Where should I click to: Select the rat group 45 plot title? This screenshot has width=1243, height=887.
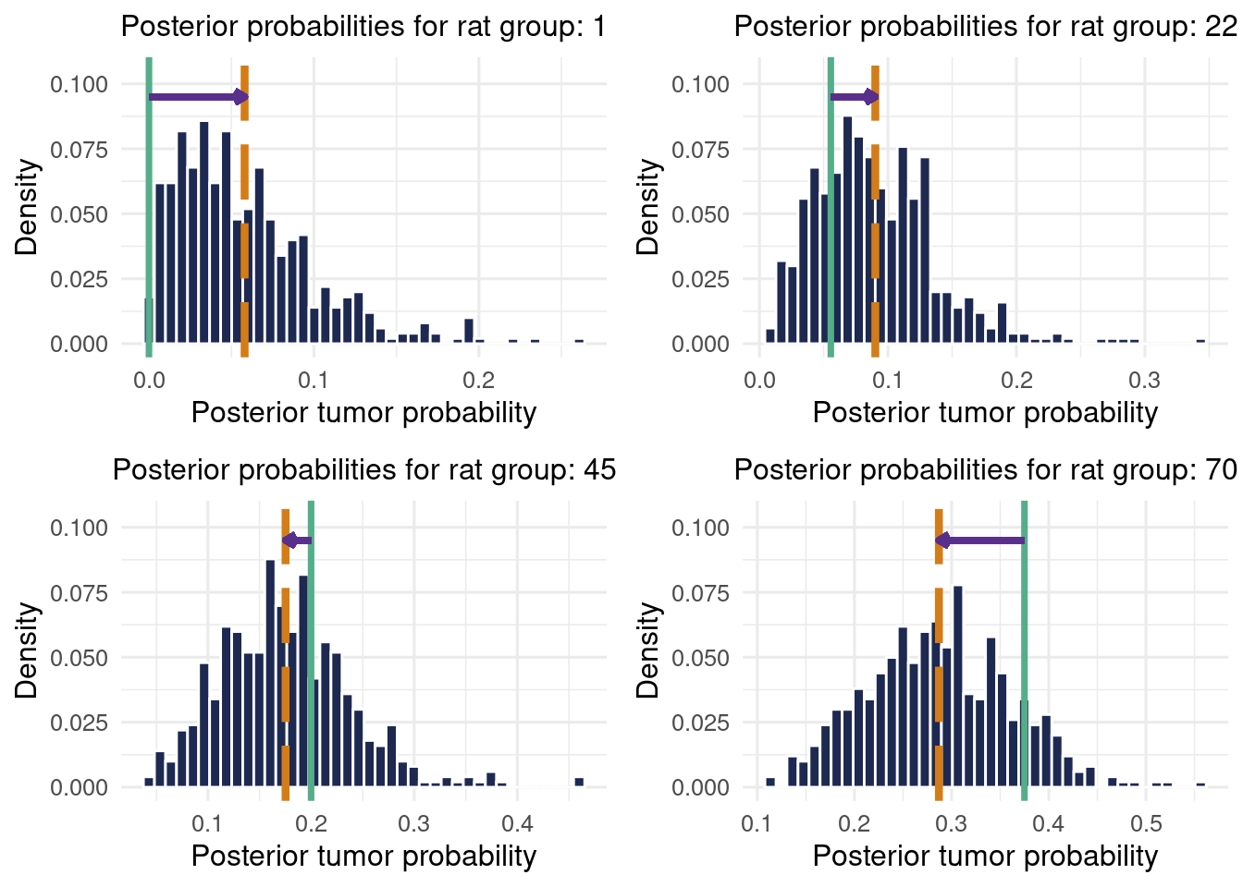pos(363,470)
